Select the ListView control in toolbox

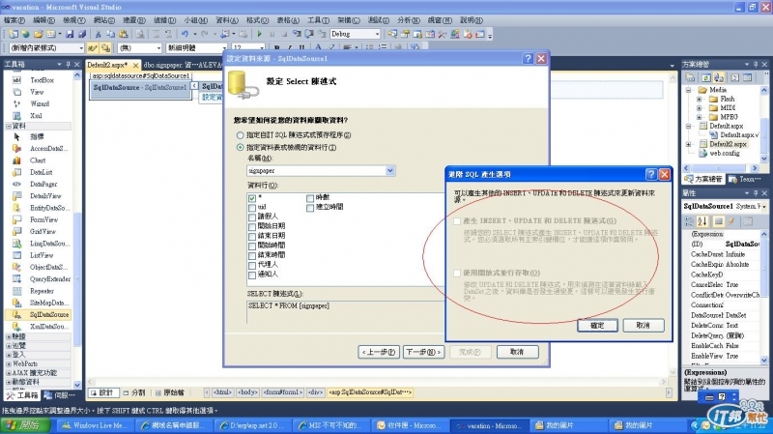coord(42,255)
